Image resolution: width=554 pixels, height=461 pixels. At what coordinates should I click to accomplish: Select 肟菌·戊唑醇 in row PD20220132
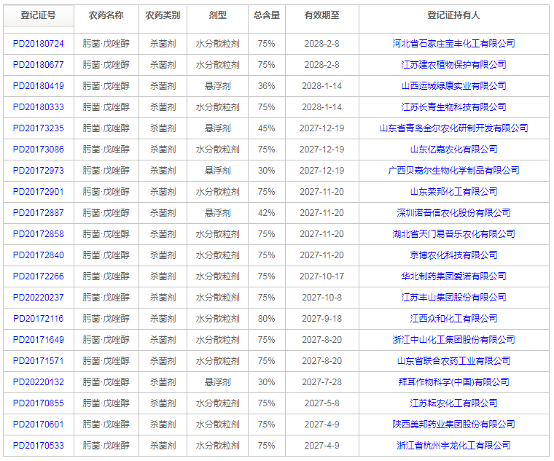tap(106, 382)
